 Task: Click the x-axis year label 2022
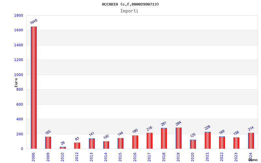[x=222, y=157]
